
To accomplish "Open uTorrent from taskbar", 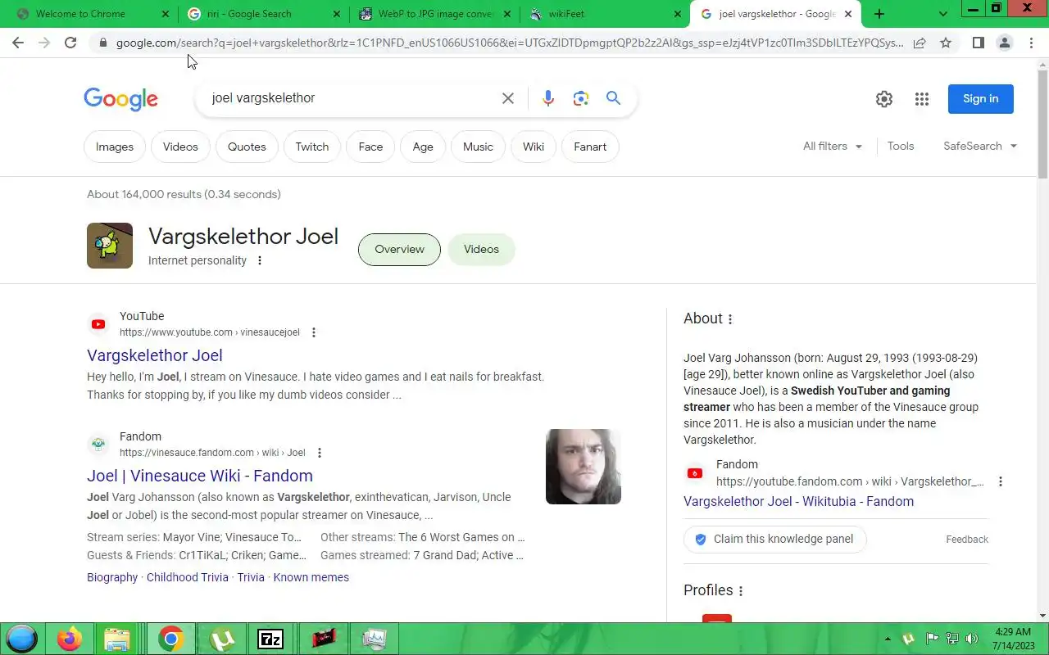I will click(x=221, y=639).
